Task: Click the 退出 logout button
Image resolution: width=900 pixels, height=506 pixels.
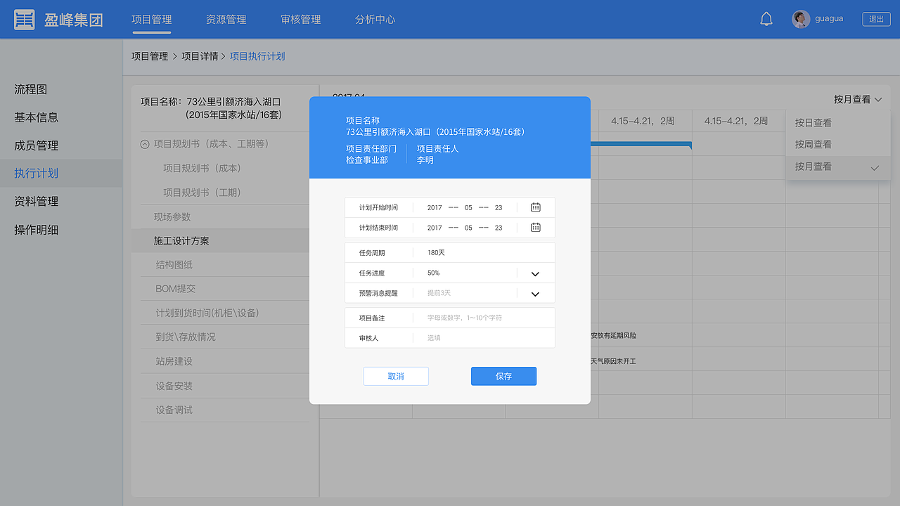Action: pyautogui.click(x=876, y=18)
